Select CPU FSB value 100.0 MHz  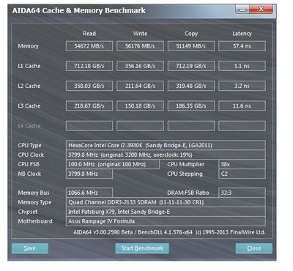click(113, 164)
